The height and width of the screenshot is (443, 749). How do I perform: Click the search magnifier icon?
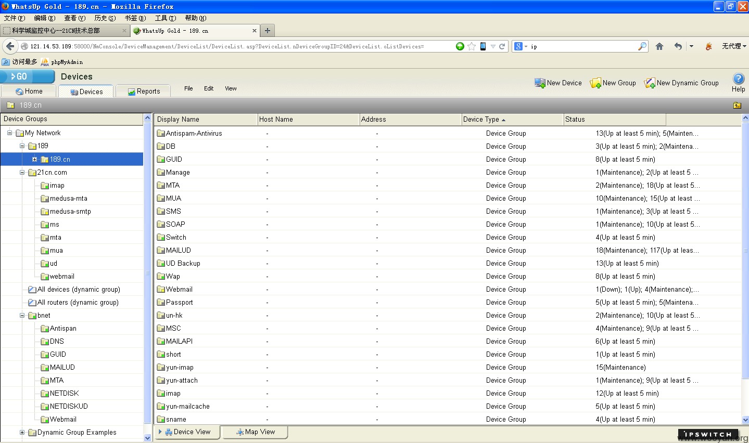[642, 46]
